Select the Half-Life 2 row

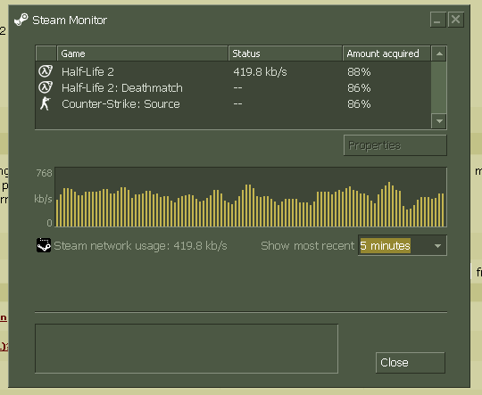click(x=233, y=71)
